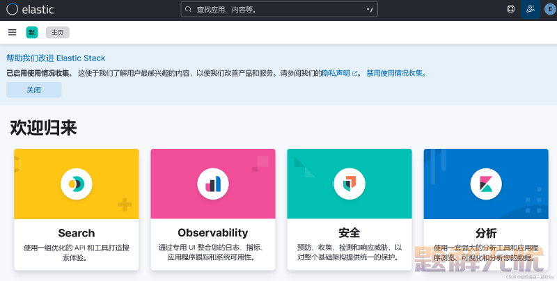This screenshot has height=281, width=557.
Task: Click the pink Observability card banner
Action: [x=213, y=184]
